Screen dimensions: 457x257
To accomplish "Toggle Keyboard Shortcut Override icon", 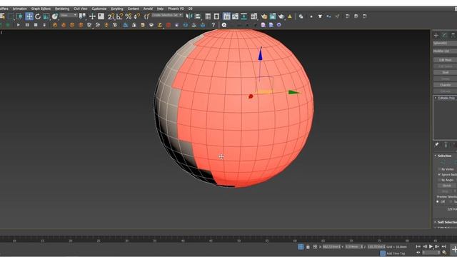I will [x=101, y=16].
